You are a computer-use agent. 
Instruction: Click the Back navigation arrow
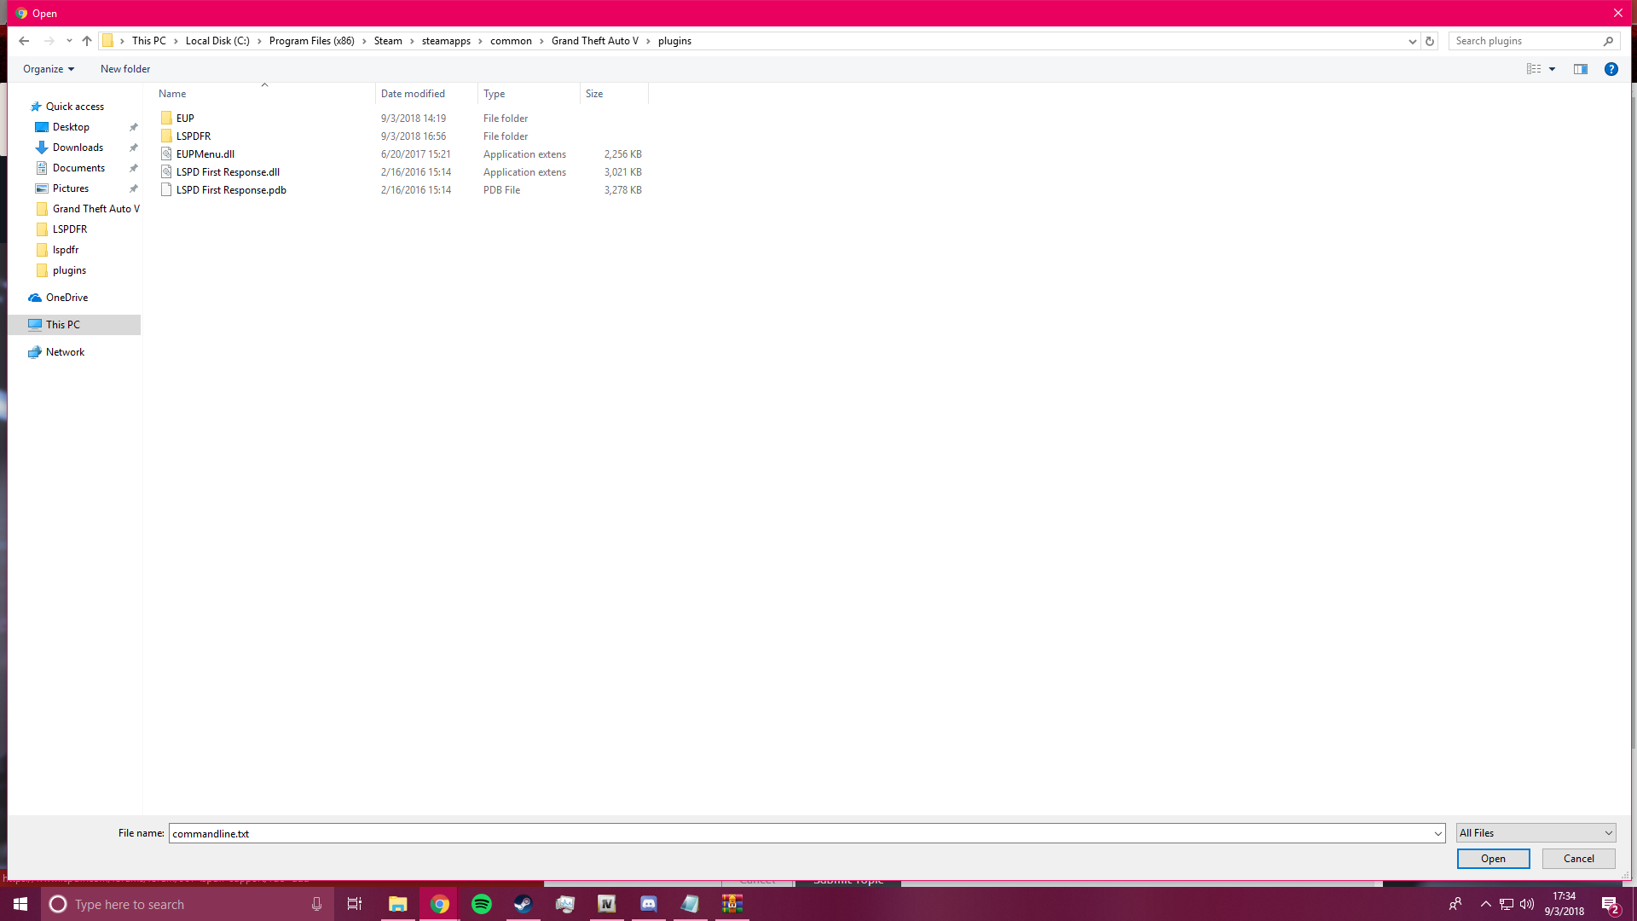click(x=24, y=41)
